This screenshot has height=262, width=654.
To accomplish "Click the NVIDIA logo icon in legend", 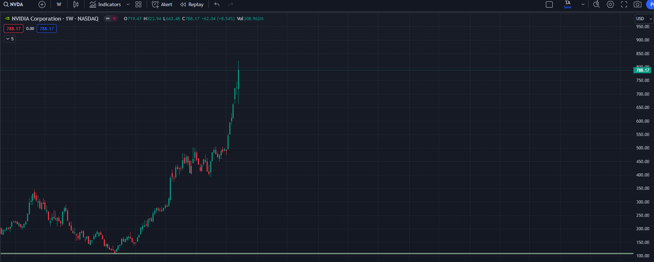I will pyautogui.click(x=7, y=18).
